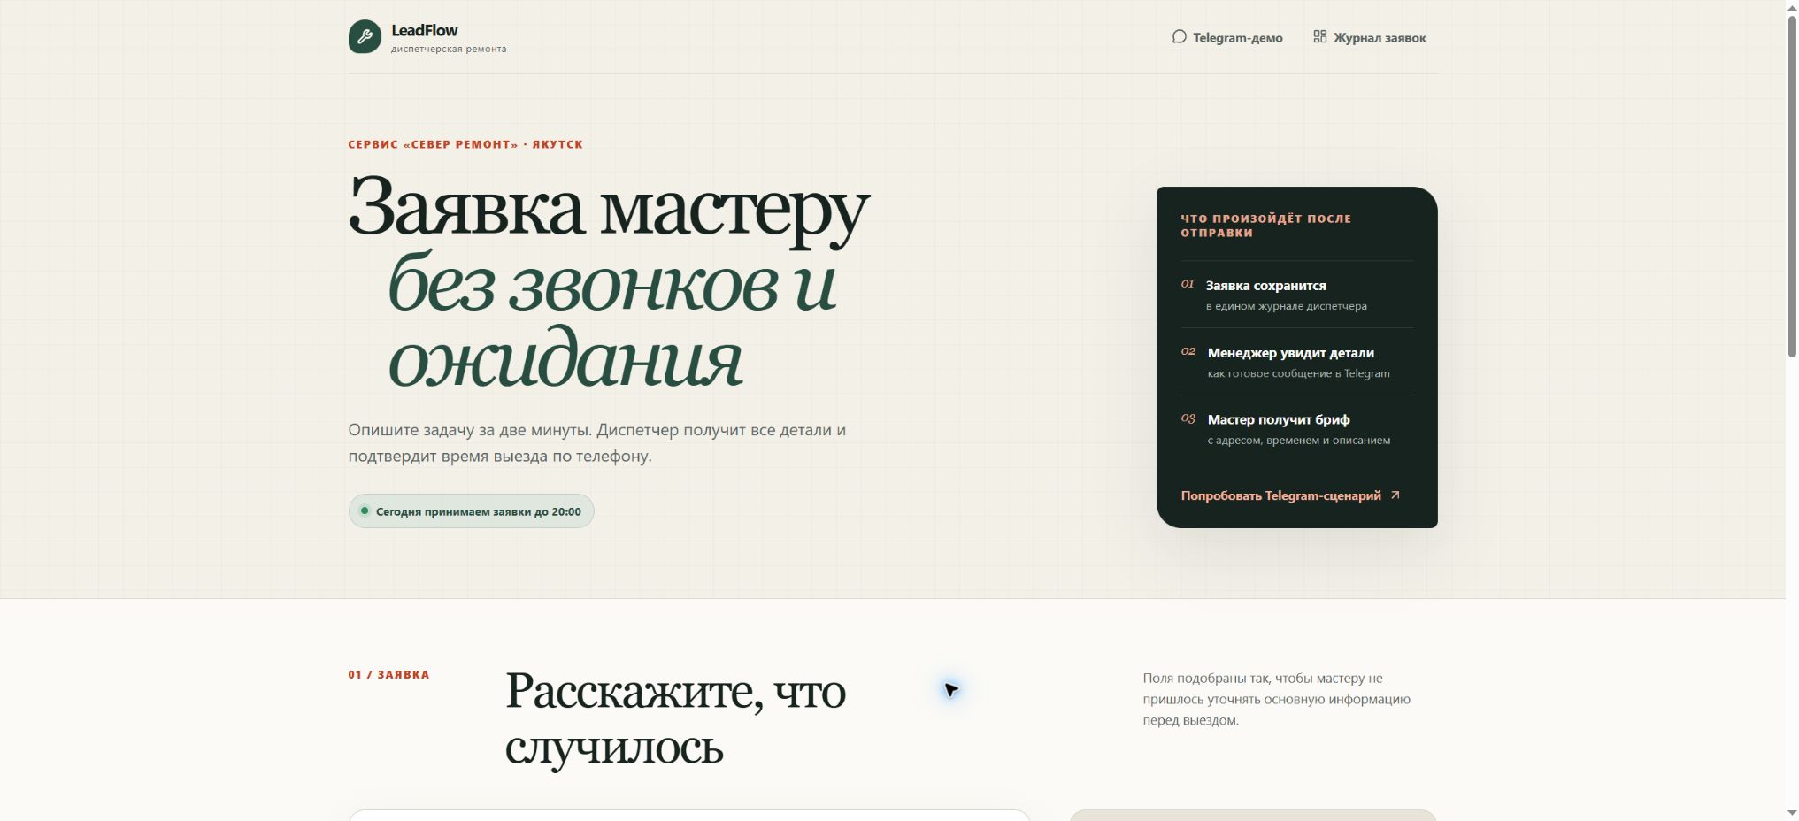Click the Опишите задачу за две минуты paragraph

[x=597, y=443]
